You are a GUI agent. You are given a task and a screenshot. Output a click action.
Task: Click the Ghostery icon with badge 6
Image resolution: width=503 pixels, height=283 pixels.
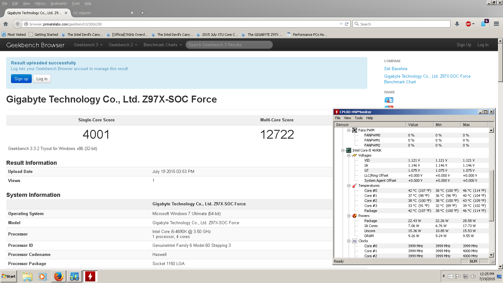click(x=484, y=23)
